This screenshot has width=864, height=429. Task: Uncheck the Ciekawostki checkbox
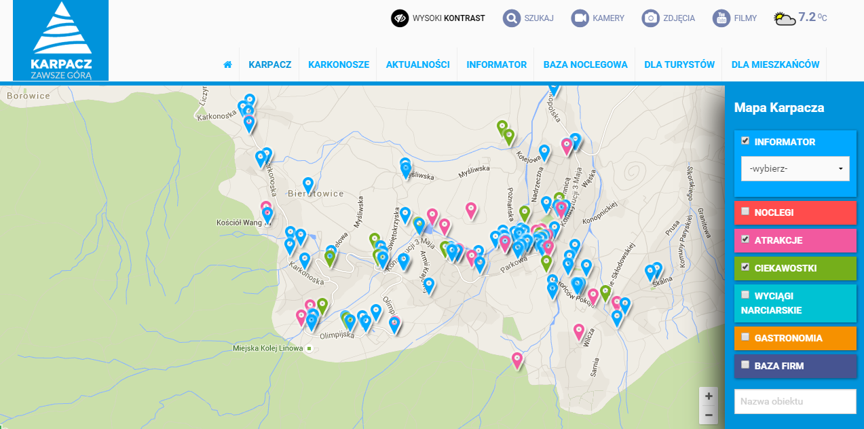click(745, 267)
